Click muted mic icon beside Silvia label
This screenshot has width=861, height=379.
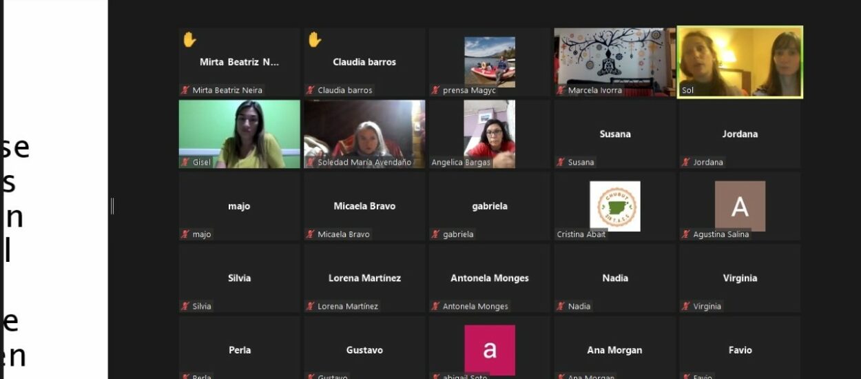pyautogui.click(x=185, y=306)
